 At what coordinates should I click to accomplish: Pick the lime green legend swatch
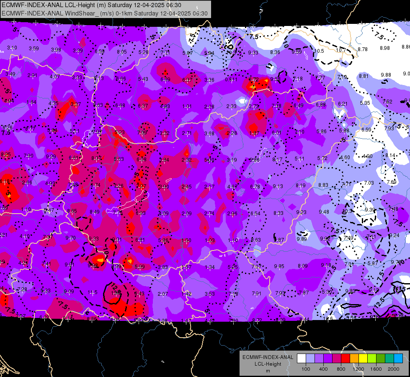coord(372,358)
